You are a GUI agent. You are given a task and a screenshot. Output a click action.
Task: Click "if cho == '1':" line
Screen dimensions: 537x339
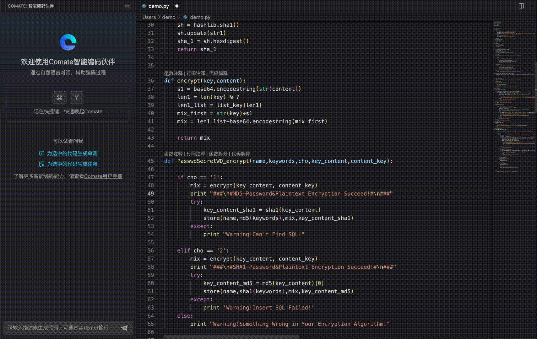pyautogui.click(x=200, y=177)
